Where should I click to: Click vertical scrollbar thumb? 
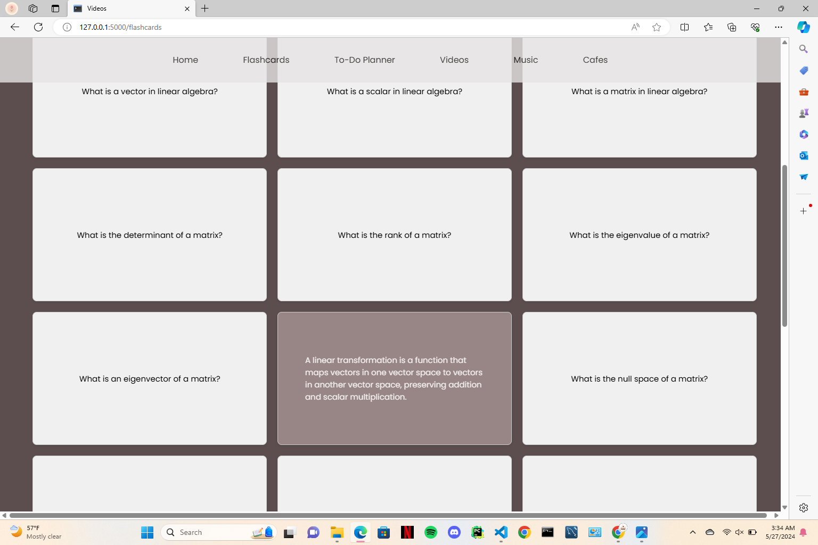[784, 245]
